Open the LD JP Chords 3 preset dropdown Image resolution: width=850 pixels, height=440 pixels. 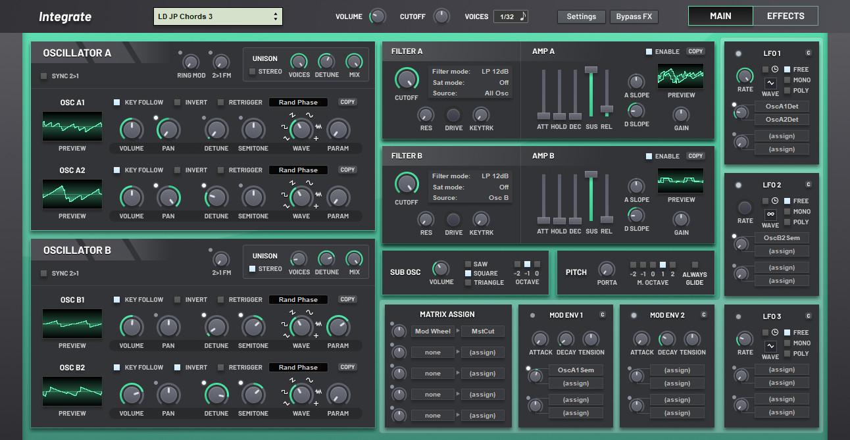coord(218,16)
